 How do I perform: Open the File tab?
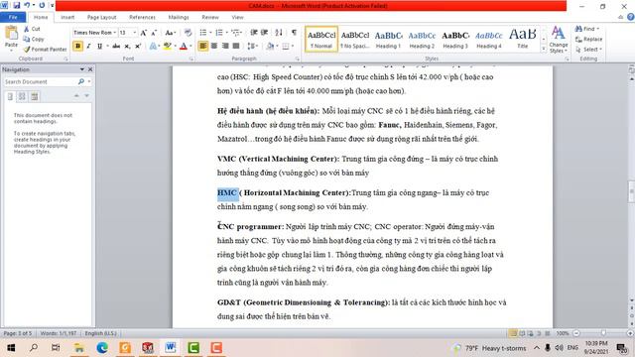[13, 17]
